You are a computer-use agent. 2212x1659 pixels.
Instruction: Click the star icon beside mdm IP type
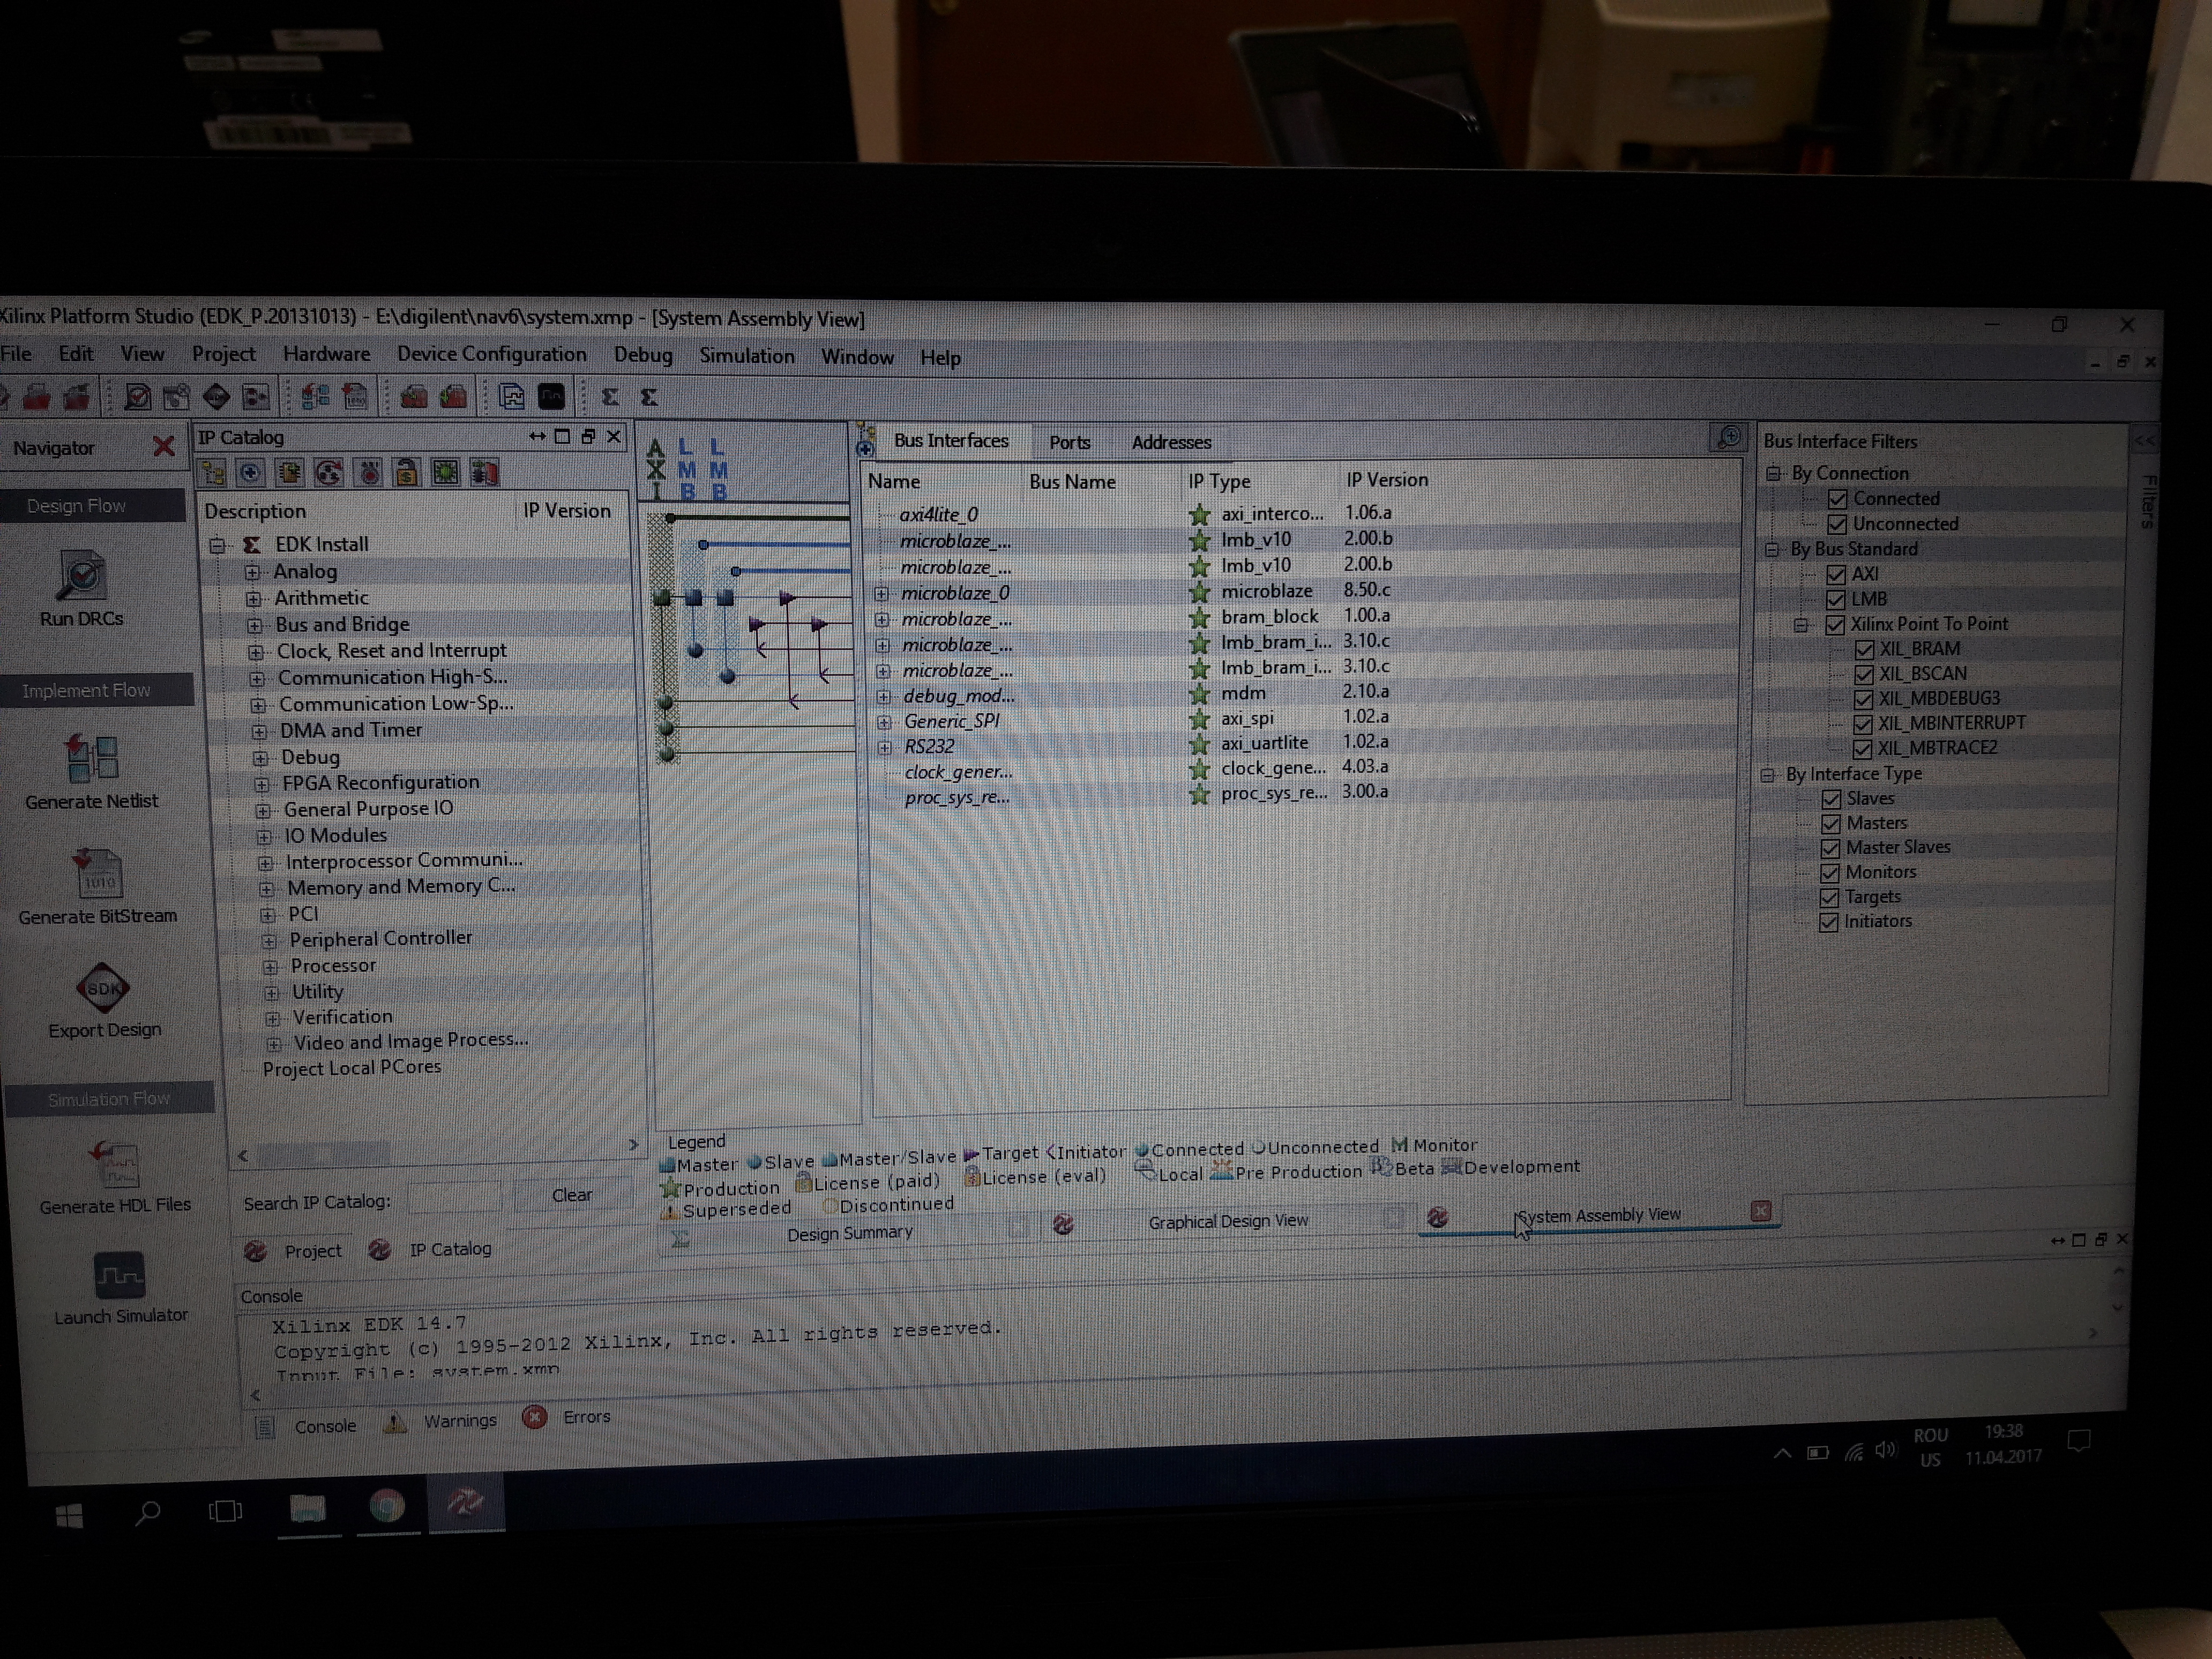[1199, 694]
